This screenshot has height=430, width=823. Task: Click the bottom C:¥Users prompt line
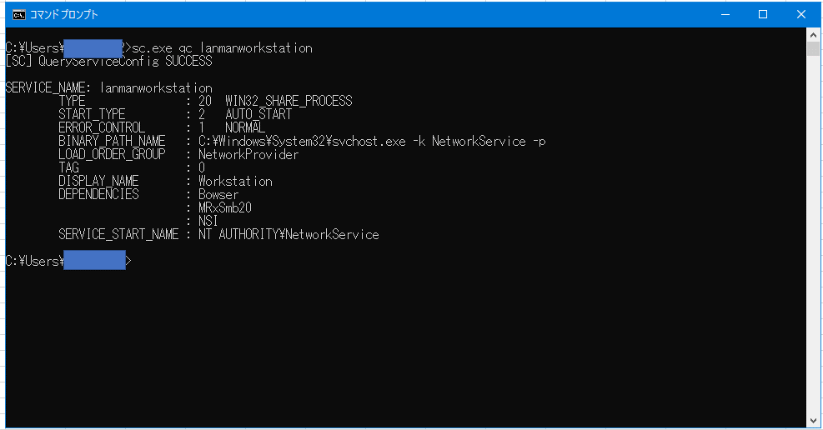coord(68,261)
